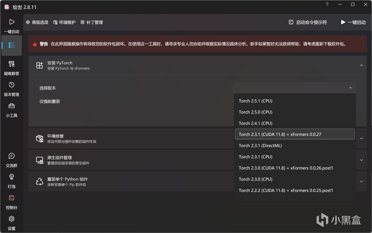
Task: Select Torch 2.5.1 (CPU) option
Action: [x=295, y=101]
